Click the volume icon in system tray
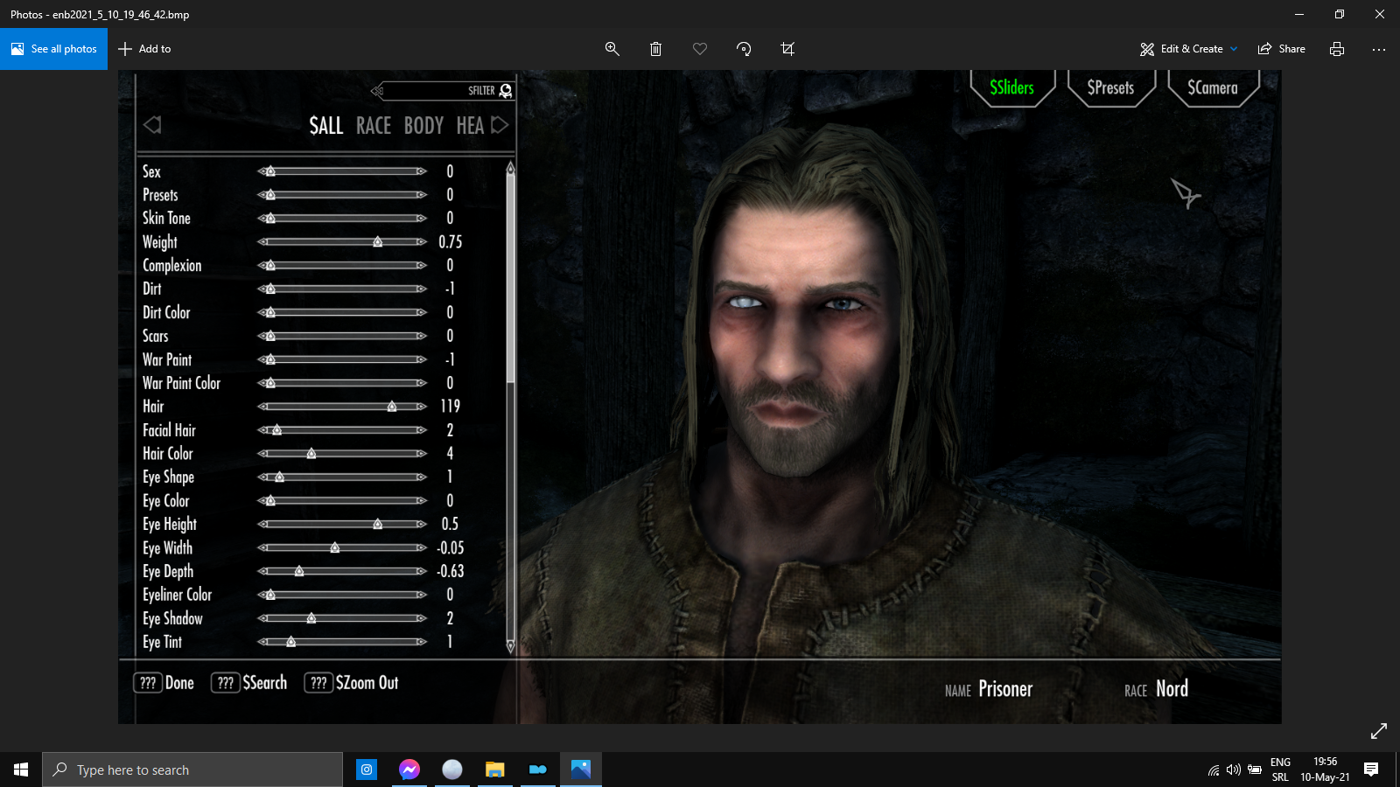This screenshot has width=1400, height=787. point(1234,770)
